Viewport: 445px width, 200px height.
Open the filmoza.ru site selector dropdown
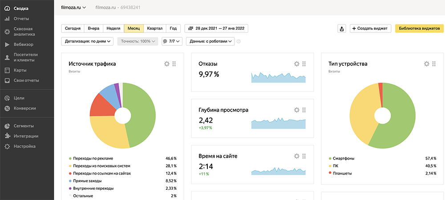(73, 8)
